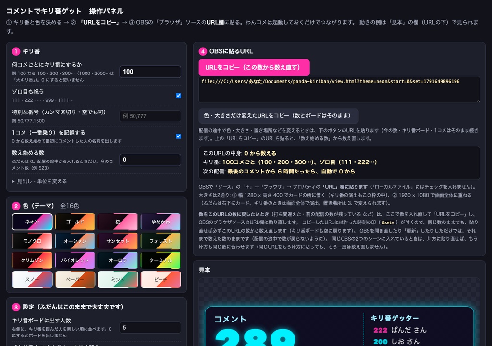
Task: Expand 見出し・単位を変える section
Action: pos(39,181)
